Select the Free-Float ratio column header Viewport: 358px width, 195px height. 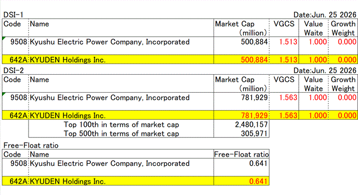pyautogui.click(x=241, y=154)
